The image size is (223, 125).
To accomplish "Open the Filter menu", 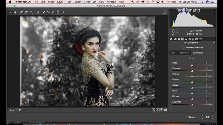I will click(87, 2).
